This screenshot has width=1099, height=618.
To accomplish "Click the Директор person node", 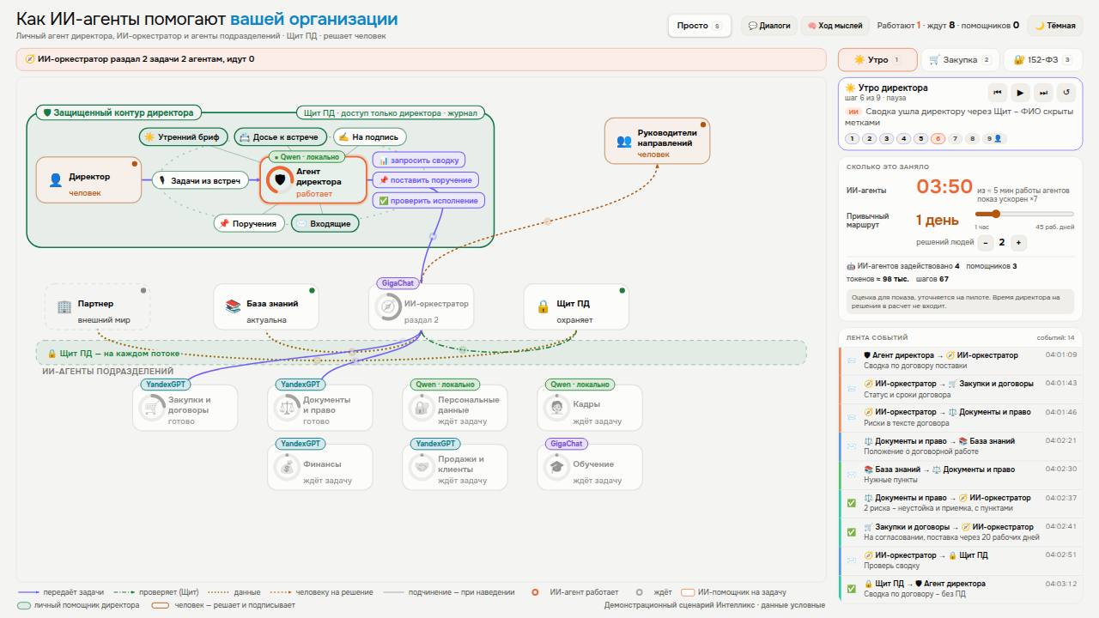I will (88, 180).
